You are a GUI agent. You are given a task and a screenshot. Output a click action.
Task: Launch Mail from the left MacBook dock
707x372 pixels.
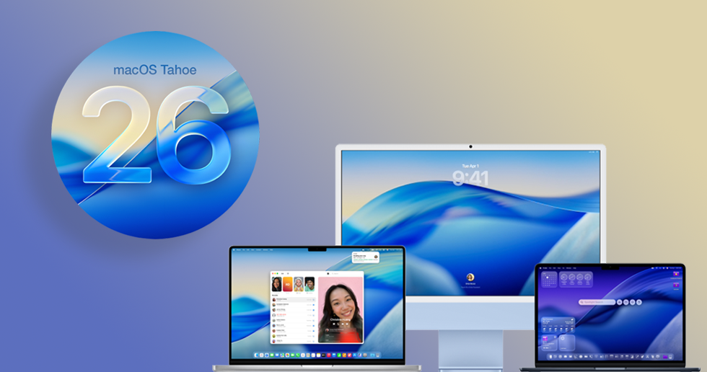(277, 355)
